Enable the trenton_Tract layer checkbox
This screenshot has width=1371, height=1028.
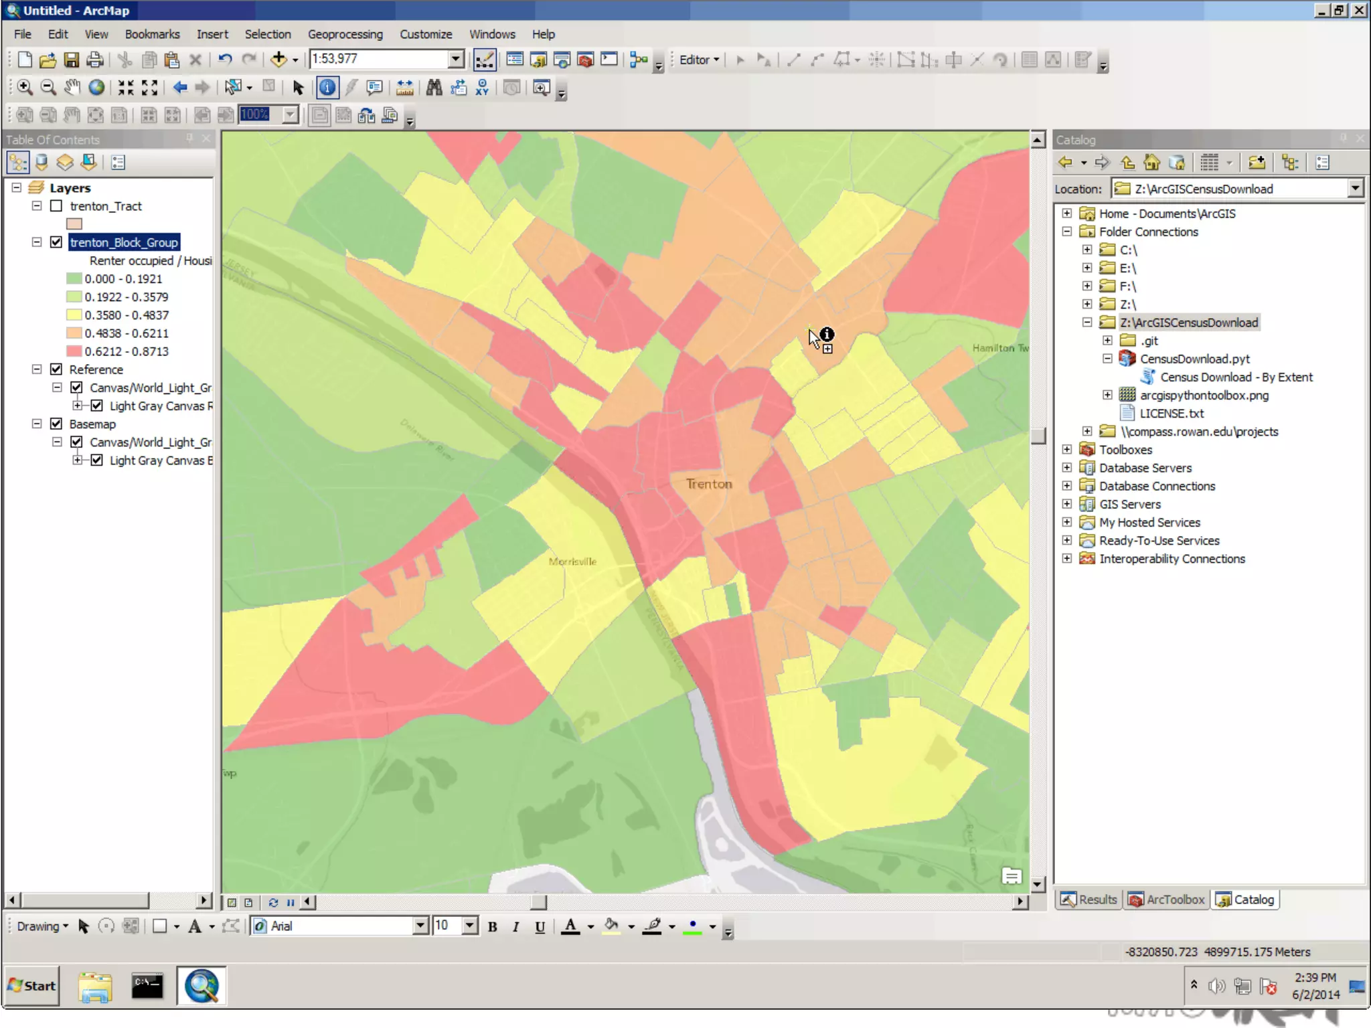[56, 206]
